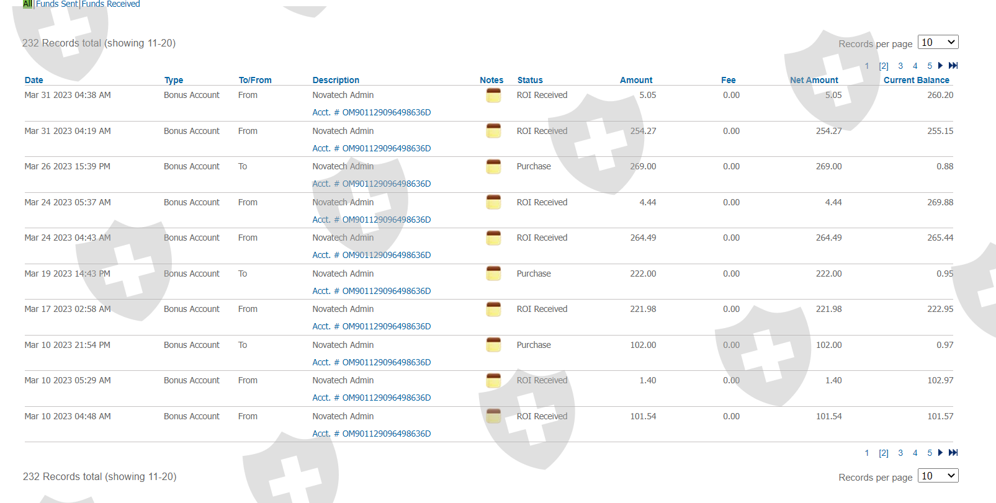Click the top 232 Records total text
Image resolution: width=996 pixels, height=503 pixels.
[x=99, y=43]
